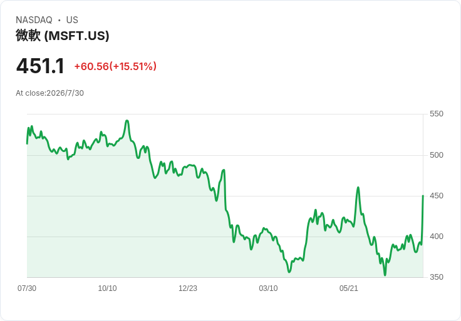461x321 pixels.
Task: Click the 微軟 (MSFT.US) stock title
Action: (63, 36)
